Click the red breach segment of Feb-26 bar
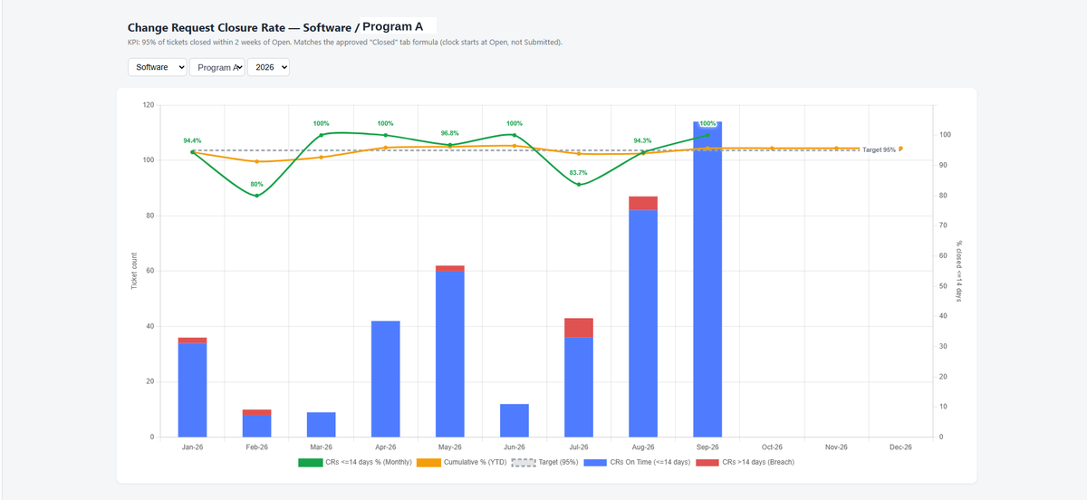The width and height of the screenshot is (1087, 500). point(256,412)
